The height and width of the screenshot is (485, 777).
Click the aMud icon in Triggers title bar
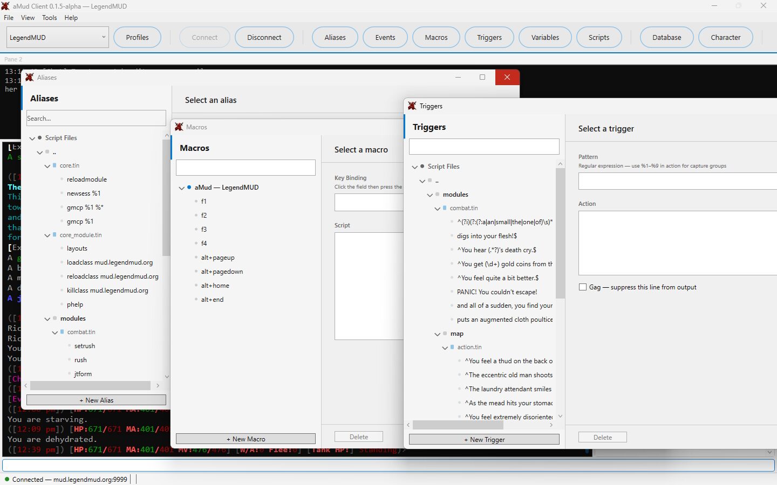point(412,106)
